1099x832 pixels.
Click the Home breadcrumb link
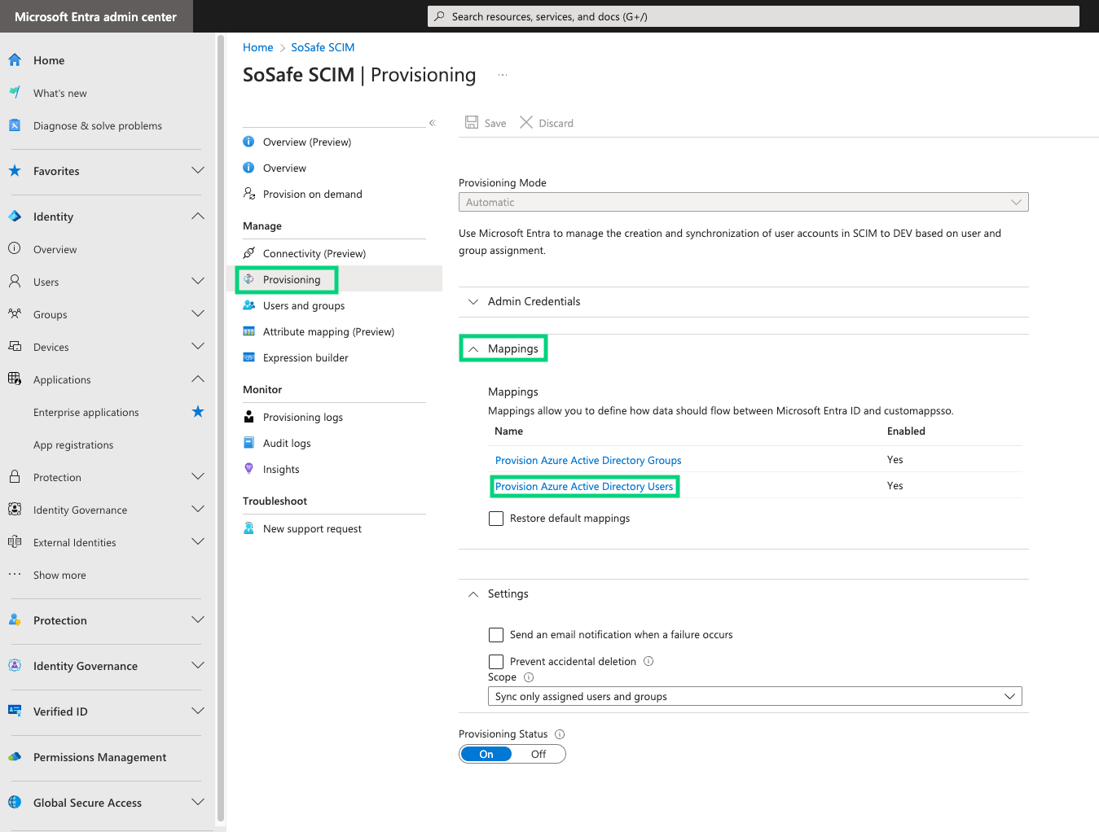pos(257,47)
